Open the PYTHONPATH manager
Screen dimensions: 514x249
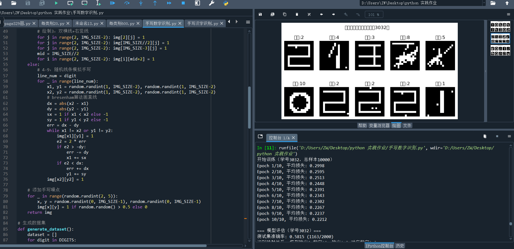click(x=226, y=3)
